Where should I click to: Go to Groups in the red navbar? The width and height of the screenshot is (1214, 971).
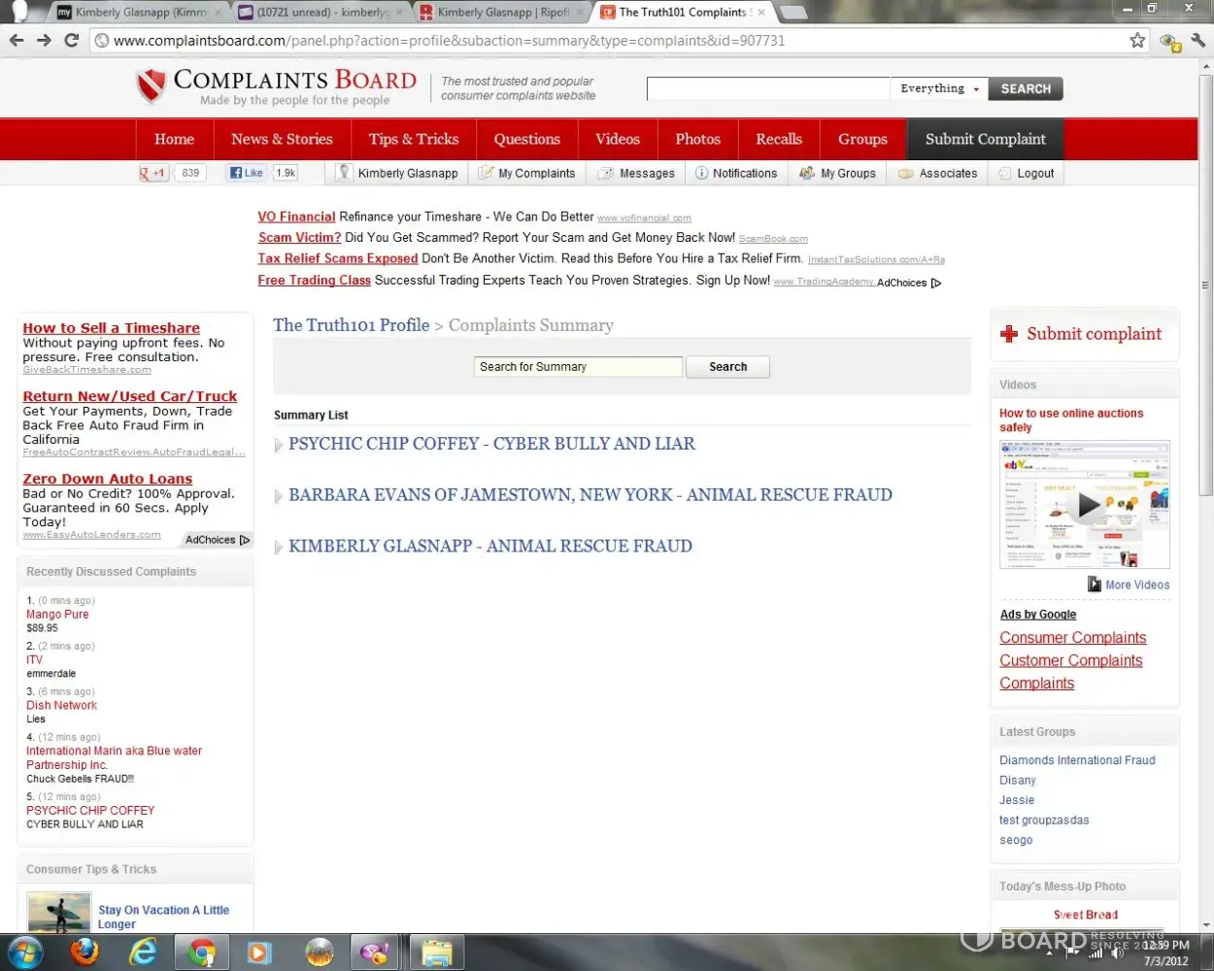pyautogui.click(x=862, y=139)
